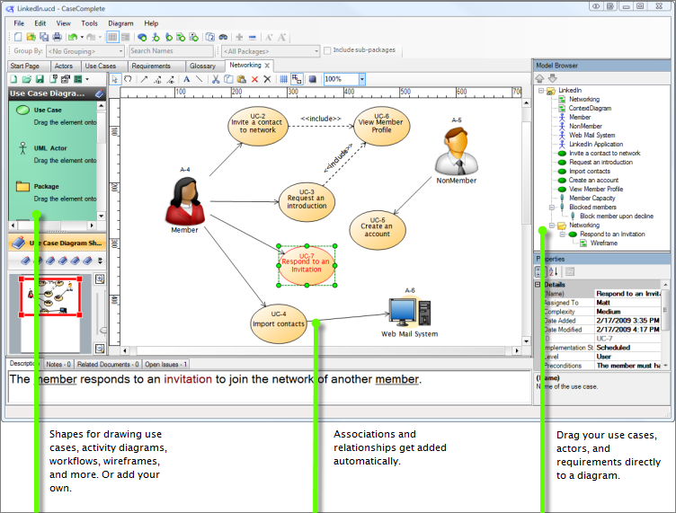The height and width of the screenshot is (513, 676).
Task: Select the Pointer tool in diagram toolbar
Action: (115, 79)
